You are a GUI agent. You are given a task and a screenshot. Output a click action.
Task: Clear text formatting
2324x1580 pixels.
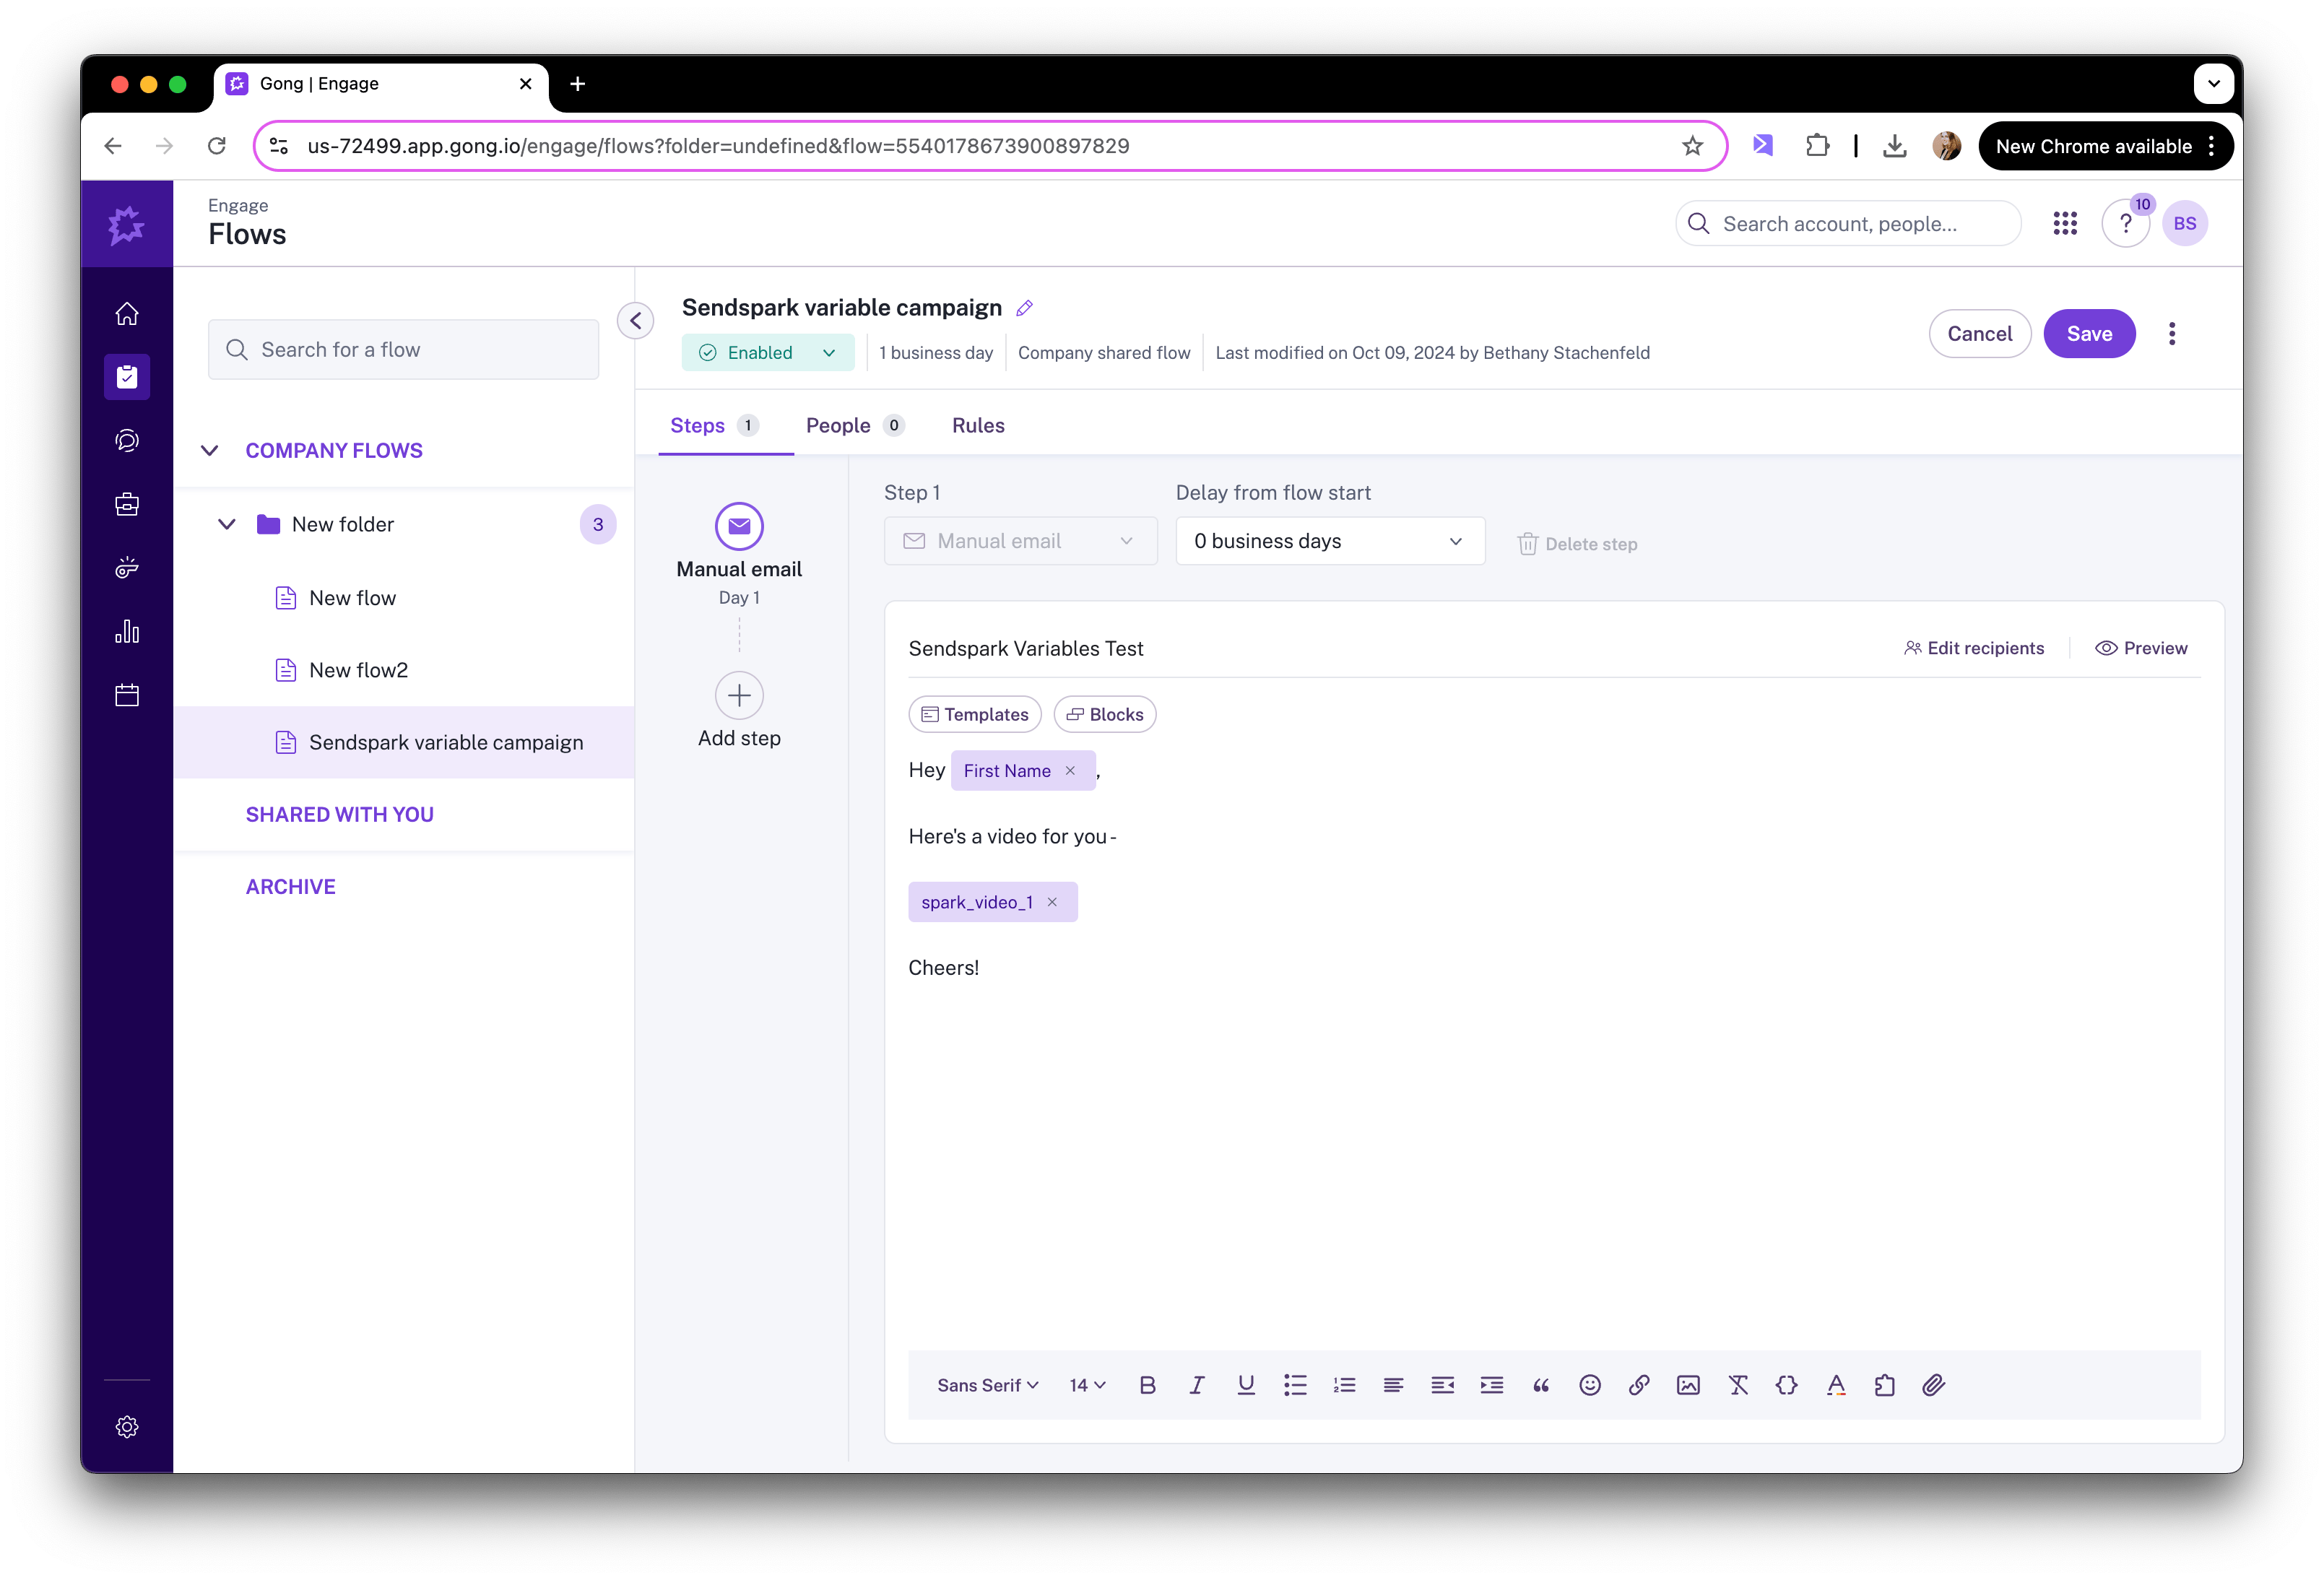coord(1738,1385)
